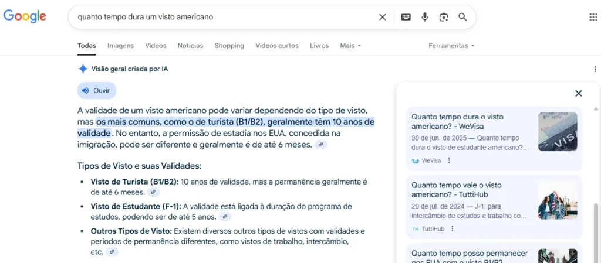Open 'Quanto tempo vale o visto americano? - TuttiHub'

pos(457,190)
